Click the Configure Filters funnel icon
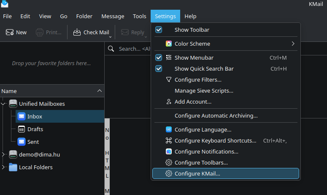327x195 pixels. [x=168, y=80]
